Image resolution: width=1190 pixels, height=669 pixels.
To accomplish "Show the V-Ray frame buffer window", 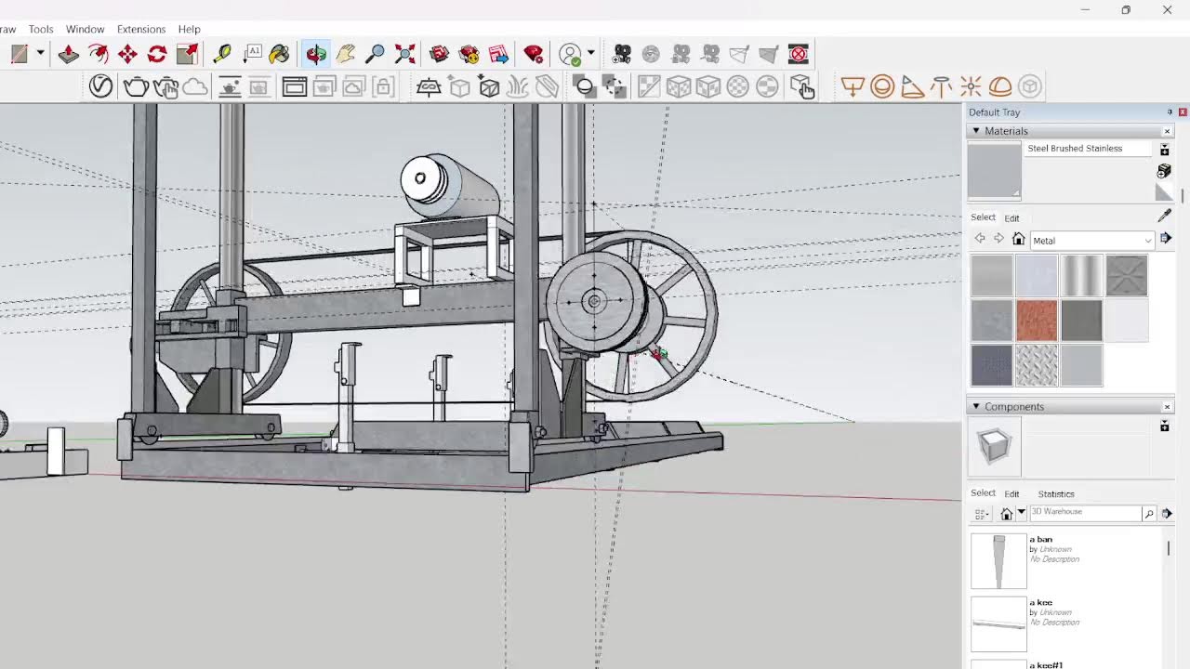I will 295,86.
